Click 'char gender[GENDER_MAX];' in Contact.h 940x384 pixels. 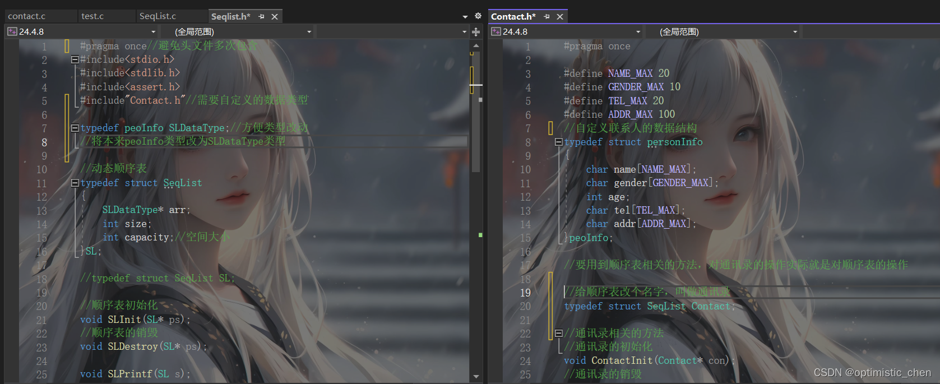coord(652,183)
